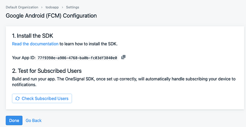246x127 pixels.
Task: Click the Test for Subscribed Users heading
Action: pyautogui.click(x=47, y=71)
